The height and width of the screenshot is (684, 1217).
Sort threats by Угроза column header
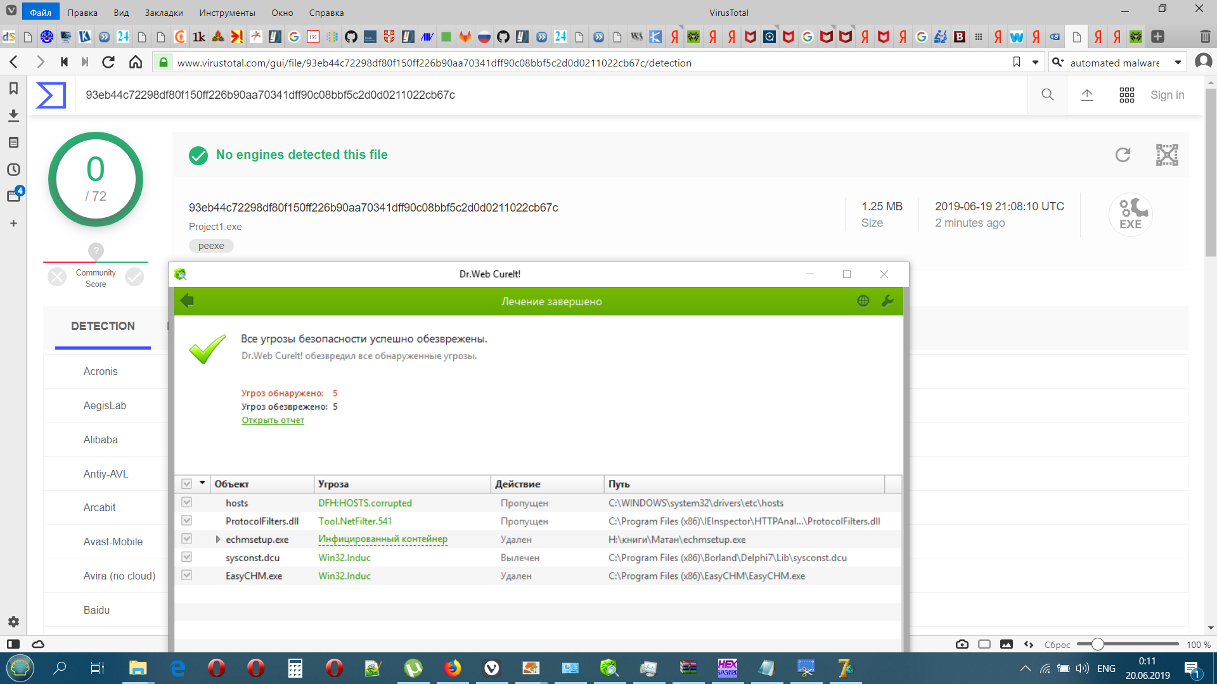tap(402, 484)
